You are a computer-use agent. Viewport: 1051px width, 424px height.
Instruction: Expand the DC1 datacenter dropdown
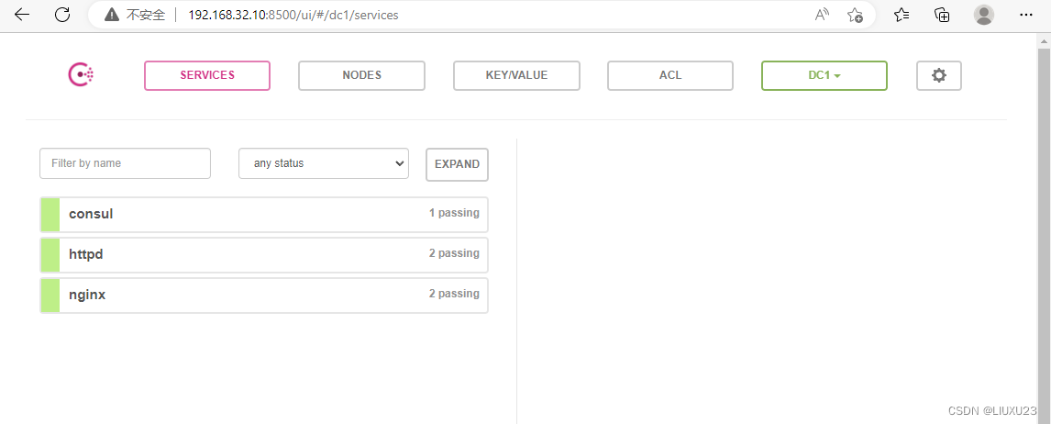824,75
